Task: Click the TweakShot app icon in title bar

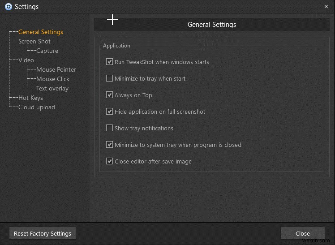Action: [x=8, y=7]
